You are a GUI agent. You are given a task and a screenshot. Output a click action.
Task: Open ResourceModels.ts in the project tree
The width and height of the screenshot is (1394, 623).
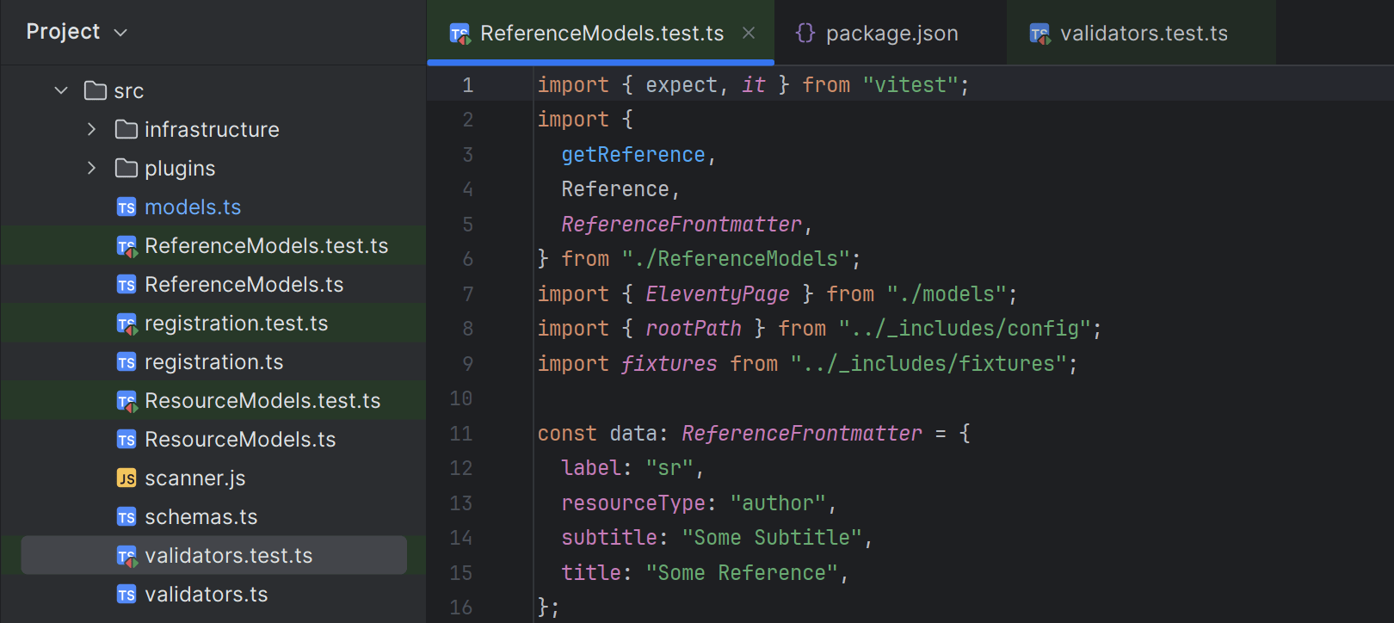(x=240, y=440)
